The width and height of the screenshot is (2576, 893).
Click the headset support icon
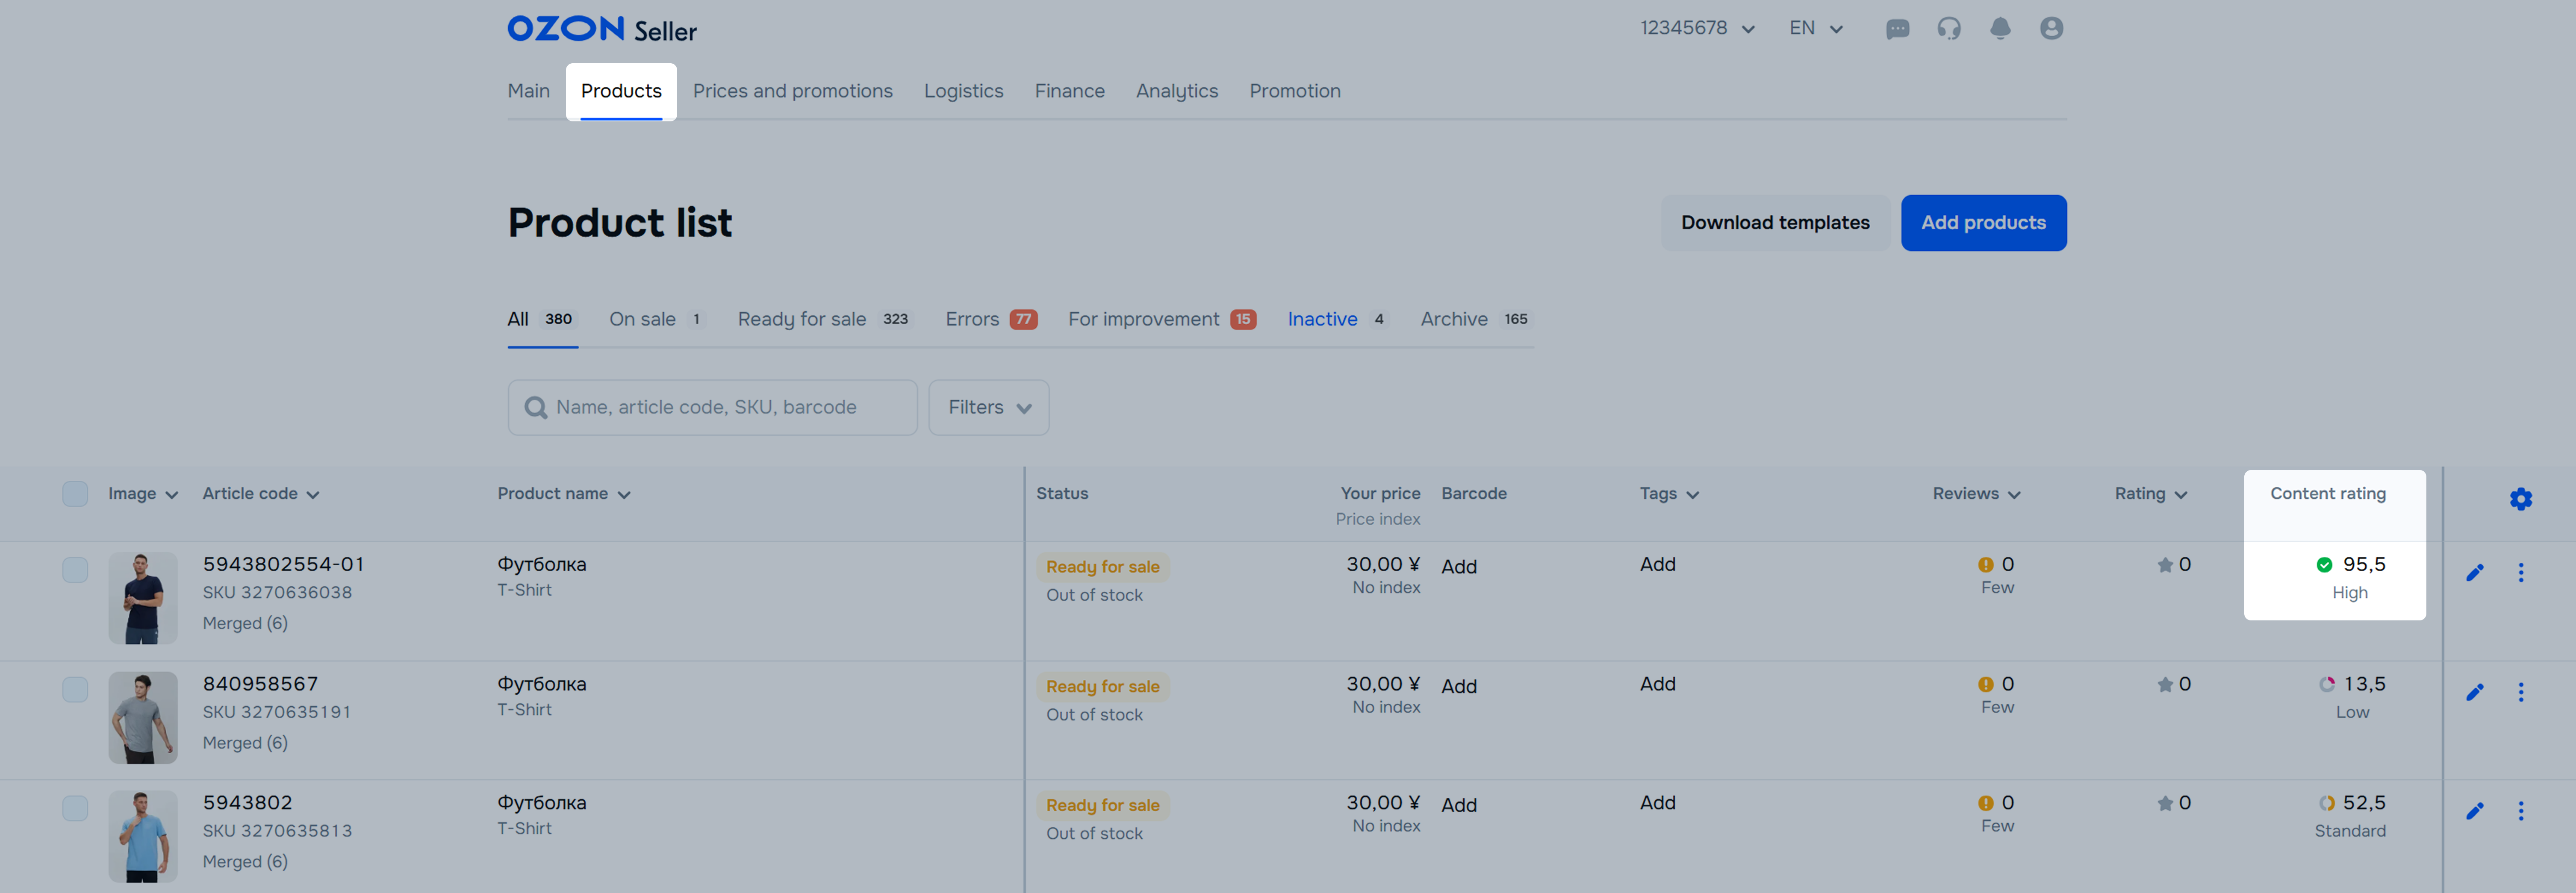[1948, 29]
